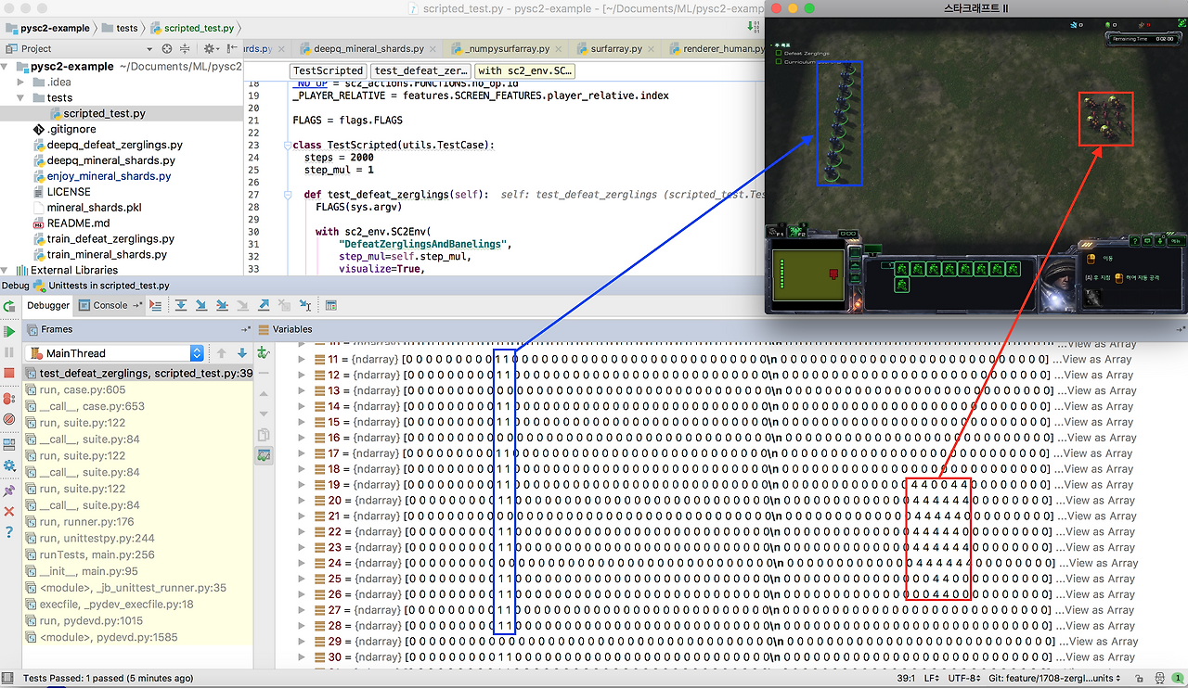Open Project panel settings gear
The image size is (1188, 688).
pyautogui.click(x=210, y=48)
